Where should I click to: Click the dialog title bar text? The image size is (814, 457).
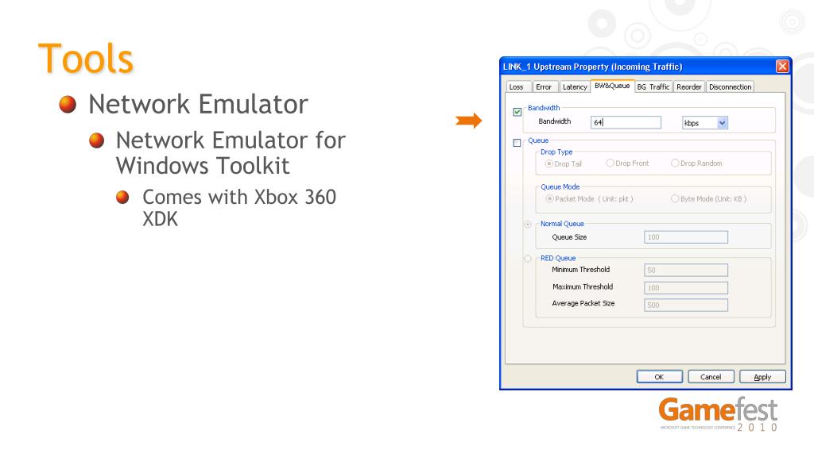pos(592,67)
